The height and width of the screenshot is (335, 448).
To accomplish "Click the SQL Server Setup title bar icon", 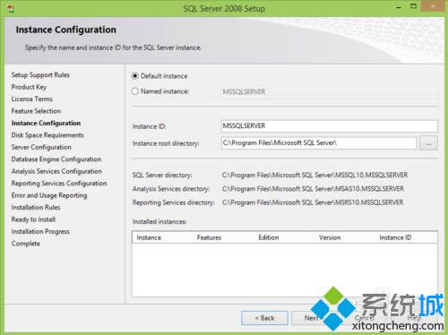I will (11, 9).
